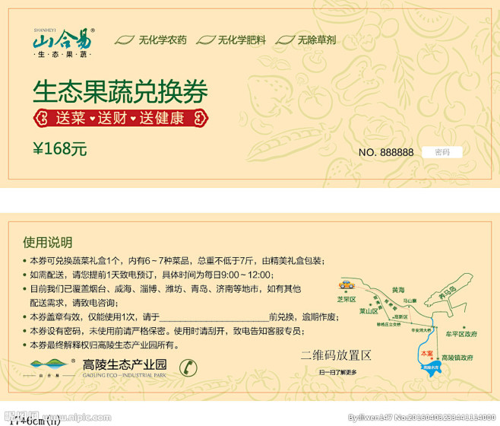This screenshot has width=500, height=426.
Task: Click the white 密码 scratch box
Action: 442,152
